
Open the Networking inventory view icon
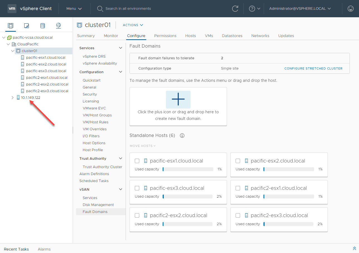point(58,26)
